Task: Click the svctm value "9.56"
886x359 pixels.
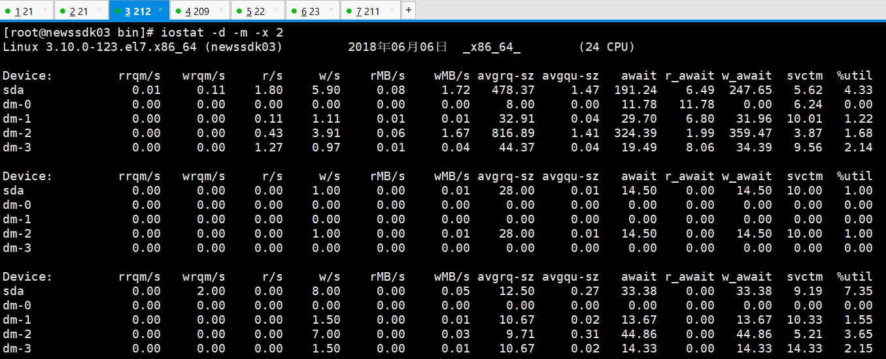Action: coord(808,148)
